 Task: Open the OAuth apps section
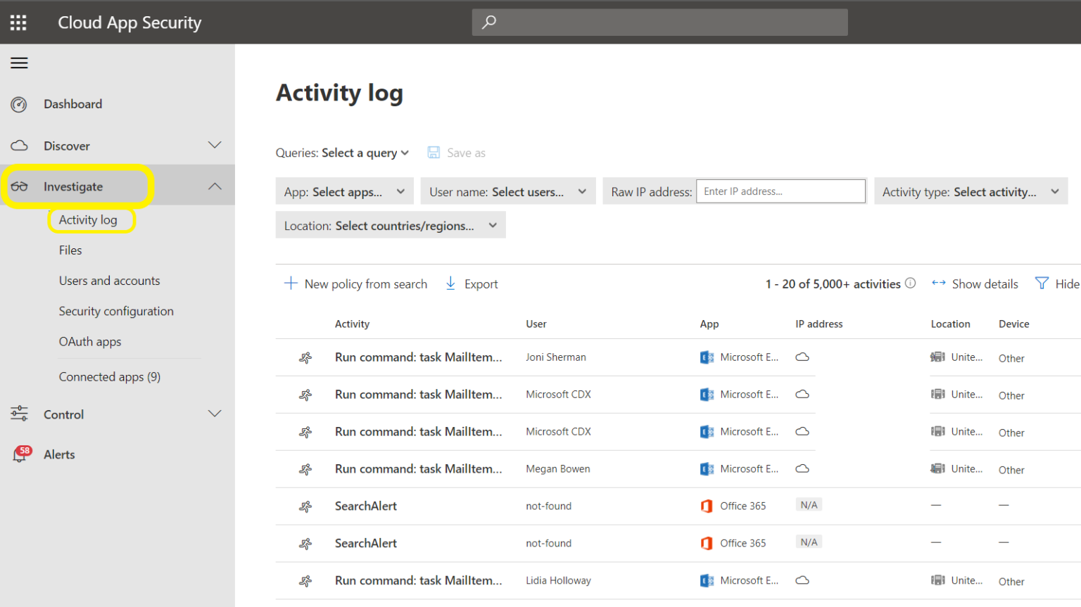(x=90, y=341)
